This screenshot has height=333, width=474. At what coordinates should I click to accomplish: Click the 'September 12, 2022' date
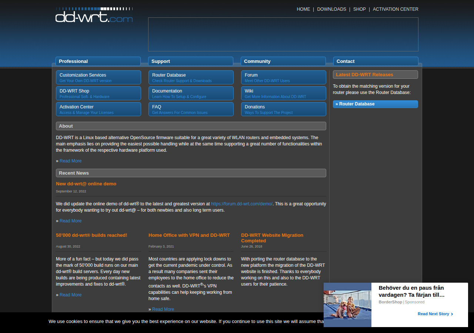coord(71,191)
